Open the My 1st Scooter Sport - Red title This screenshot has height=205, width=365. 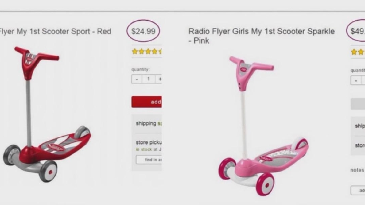55,31
